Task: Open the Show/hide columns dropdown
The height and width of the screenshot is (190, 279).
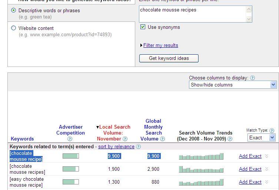Action: click(x=233, y=85)
